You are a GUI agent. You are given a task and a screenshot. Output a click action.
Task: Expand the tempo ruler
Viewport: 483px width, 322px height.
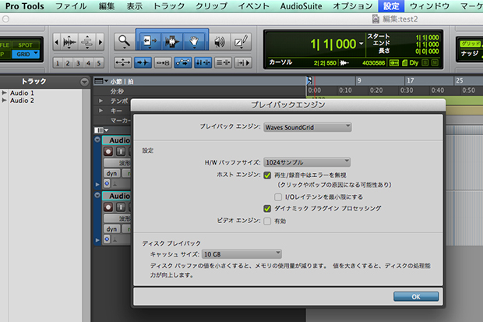pos(100,101)
